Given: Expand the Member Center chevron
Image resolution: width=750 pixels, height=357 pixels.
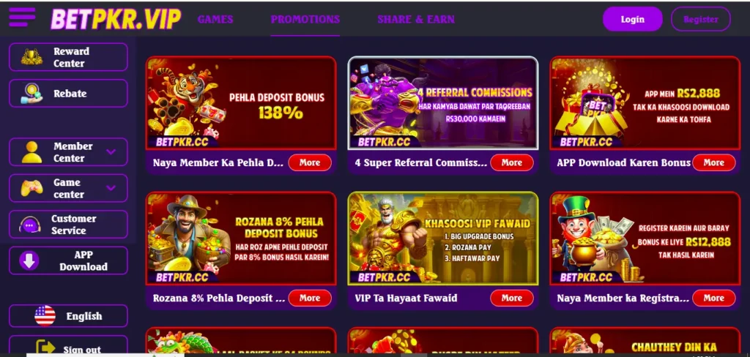Looking at the screenshot, I should point(111,152).
